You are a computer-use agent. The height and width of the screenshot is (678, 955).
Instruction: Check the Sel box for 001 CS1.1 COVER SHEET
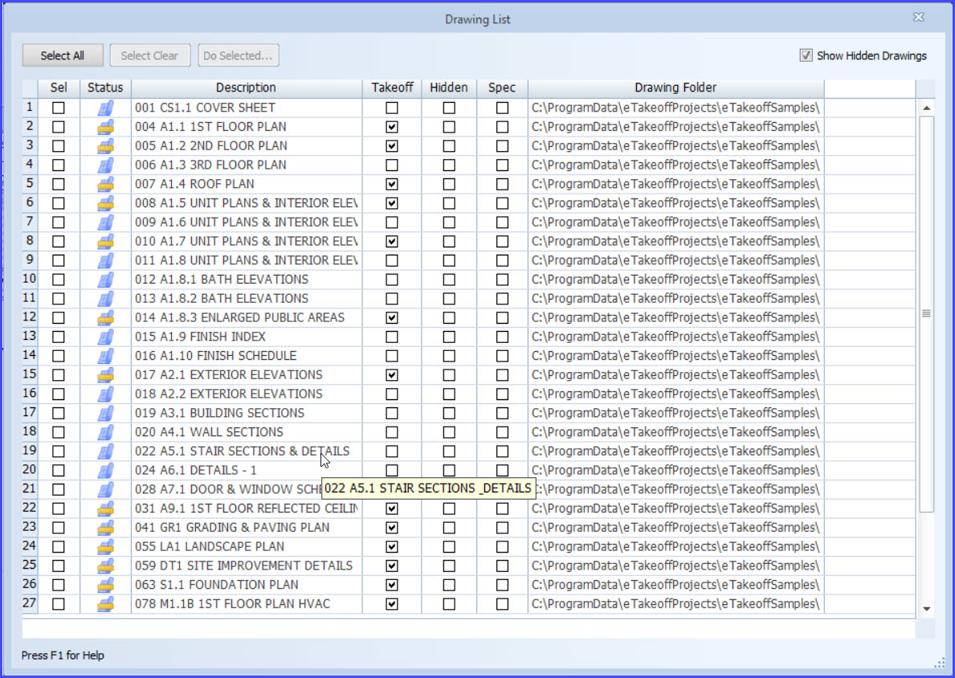tap(57, 107)
